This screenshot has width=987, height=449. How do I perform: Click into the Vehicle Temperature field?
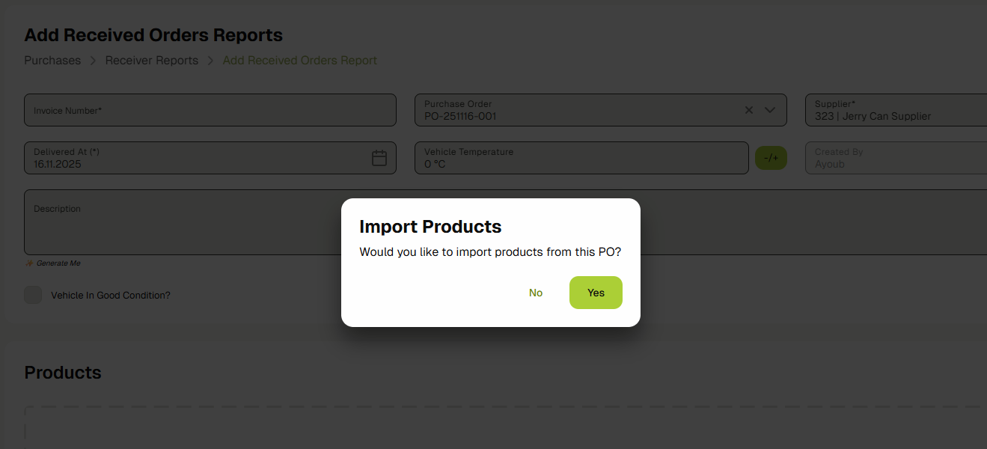(x=581, y=158)
